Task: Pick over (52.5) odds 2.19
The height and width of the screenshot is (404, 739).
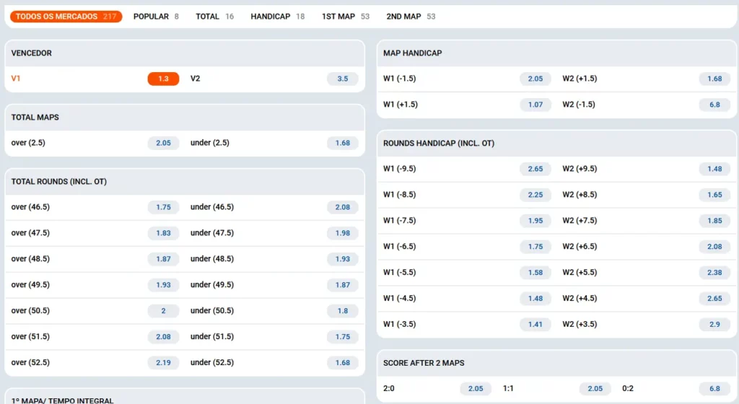Action: [163, 363]
